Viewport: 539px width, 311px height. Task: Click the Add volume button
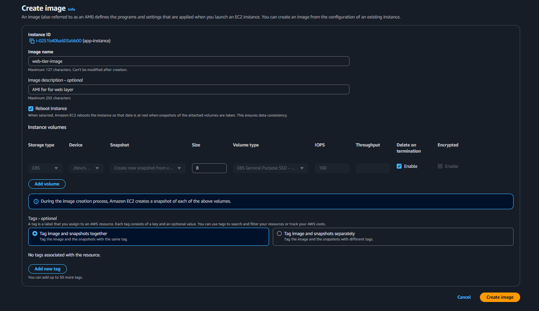click(47, 184)
